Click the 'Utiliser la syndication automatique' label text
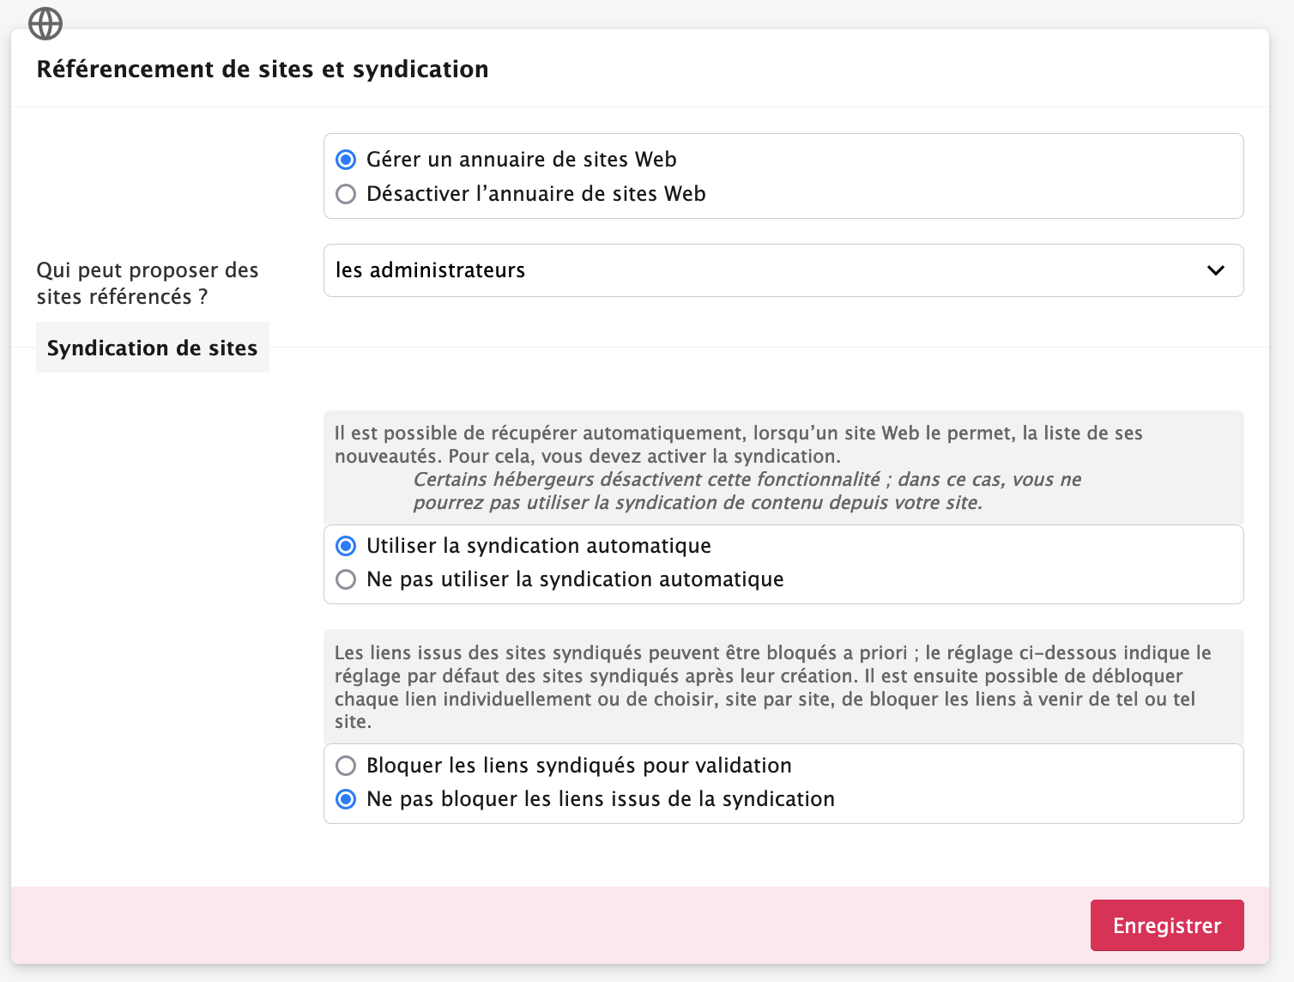1294x982 pixels. 538,546
